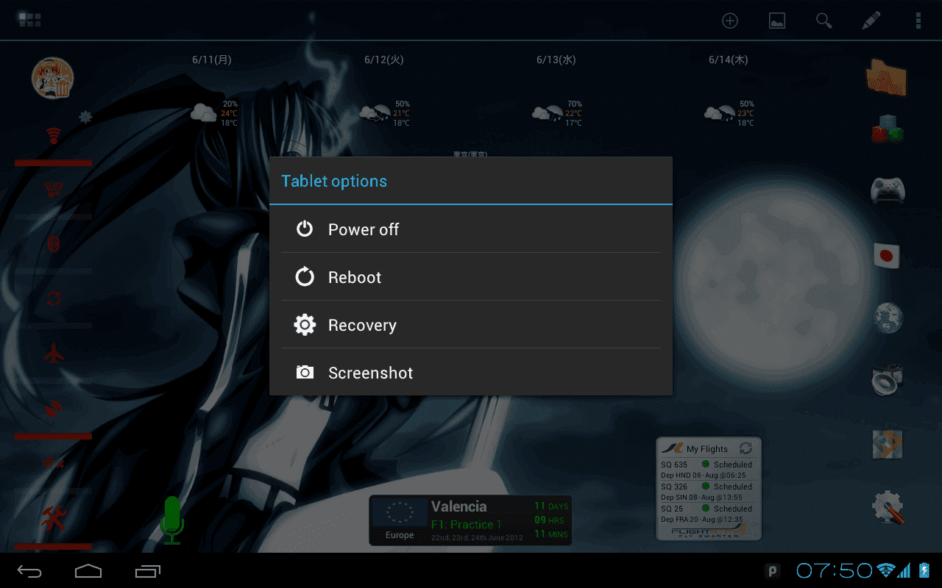Select Recovery in Tablet options

click(471, 325)
